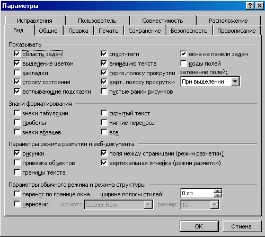Click ширина полосы стилей input field
This screenshot has height=237, width=265.
pos(197,193)
